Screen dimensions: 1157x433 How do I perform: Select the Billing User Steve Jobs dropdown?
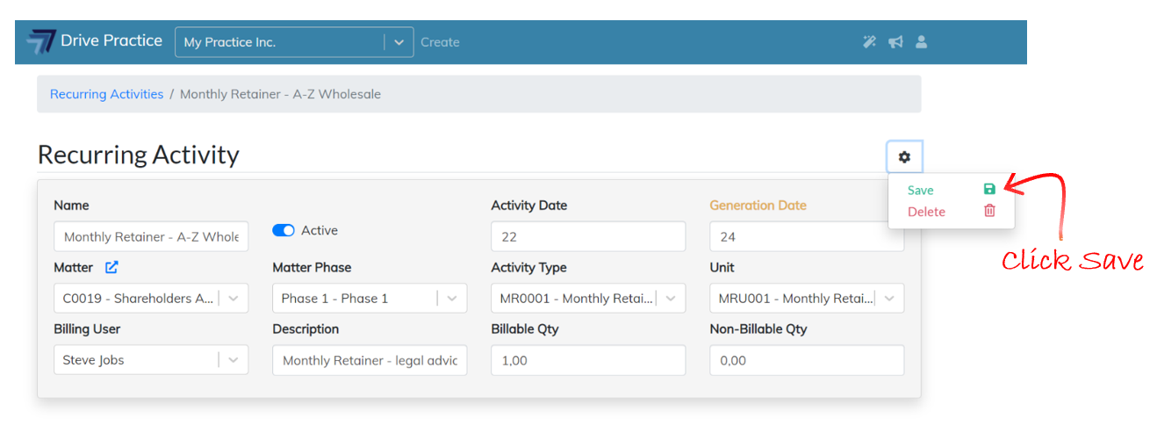(x=151, y=360)
